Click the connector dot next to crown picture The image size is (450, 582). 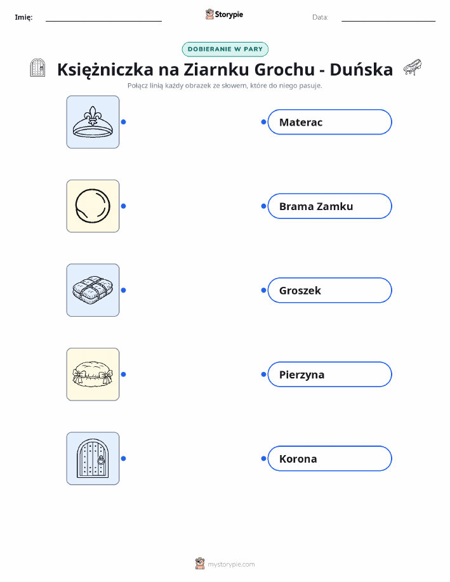point(124,122)
